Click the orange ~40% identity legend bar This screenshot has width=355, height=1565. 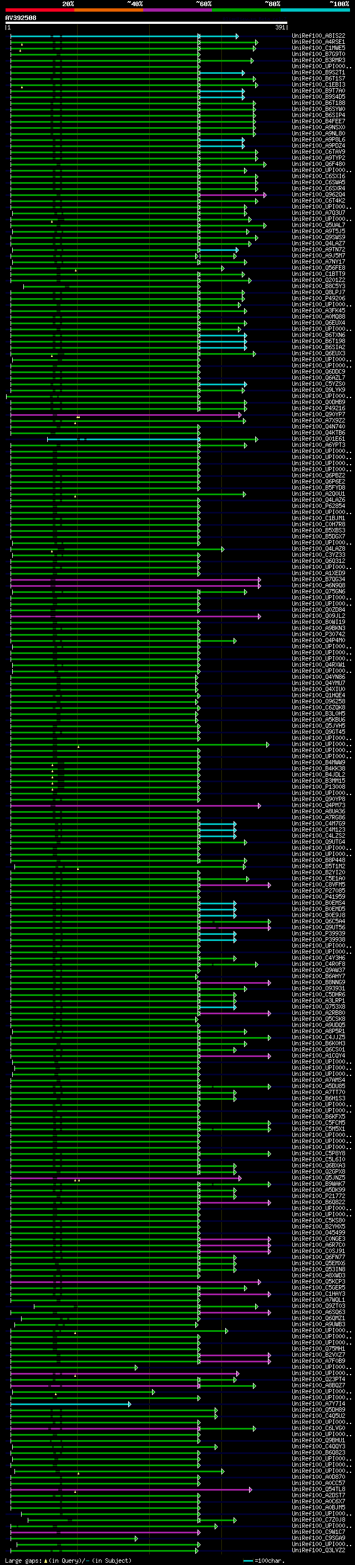[x=109, y=10]
